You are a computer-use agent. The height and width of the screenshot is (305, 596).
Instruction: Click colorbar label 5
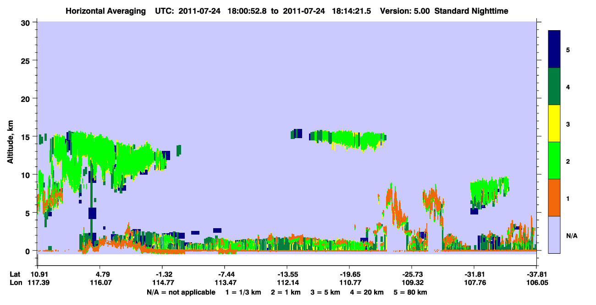568,49
